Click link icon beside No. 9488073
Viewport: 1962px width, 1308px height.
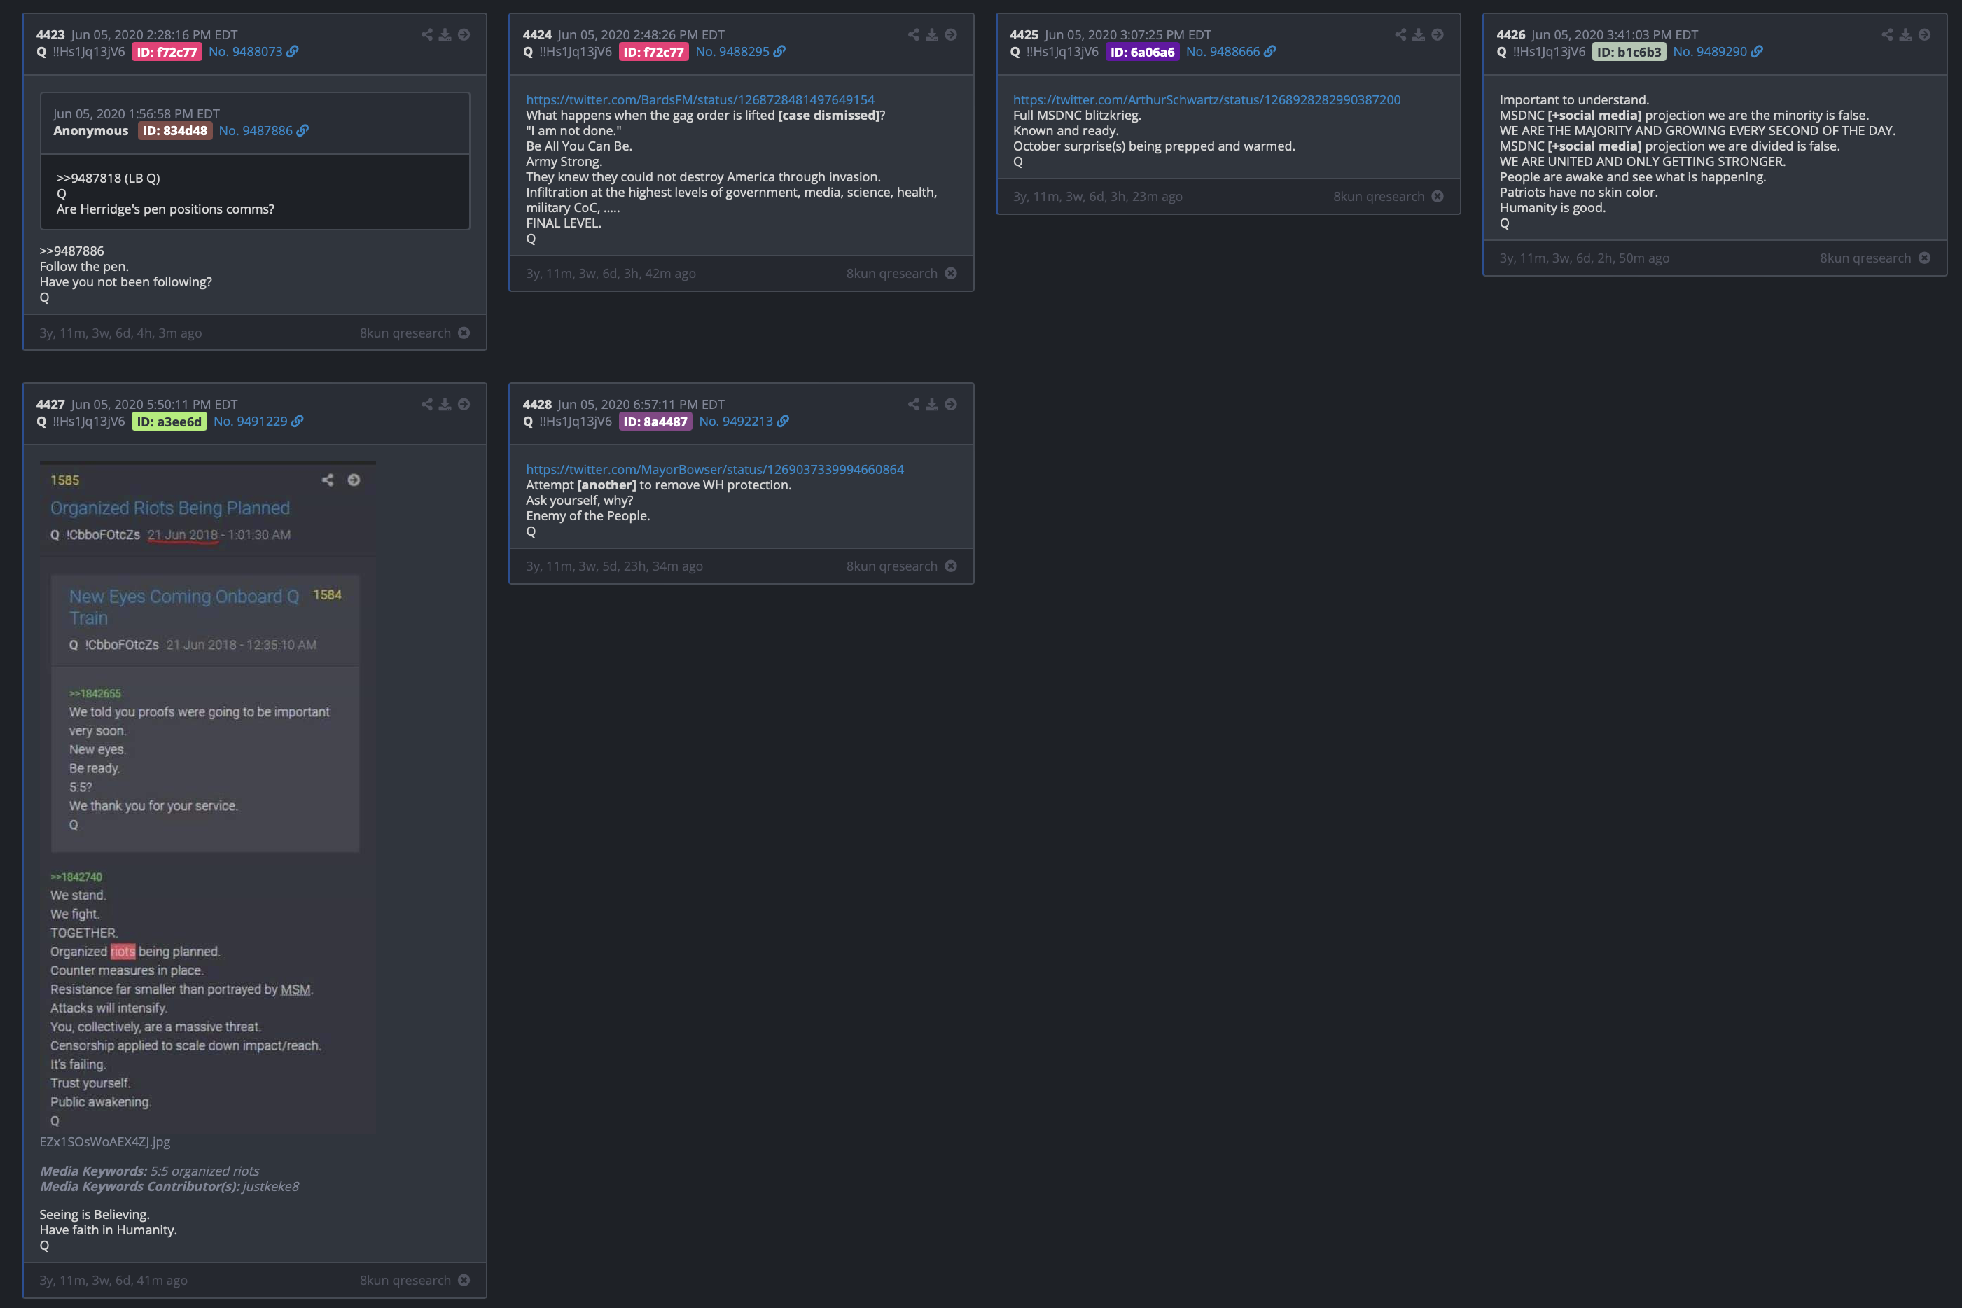[293, 52]
